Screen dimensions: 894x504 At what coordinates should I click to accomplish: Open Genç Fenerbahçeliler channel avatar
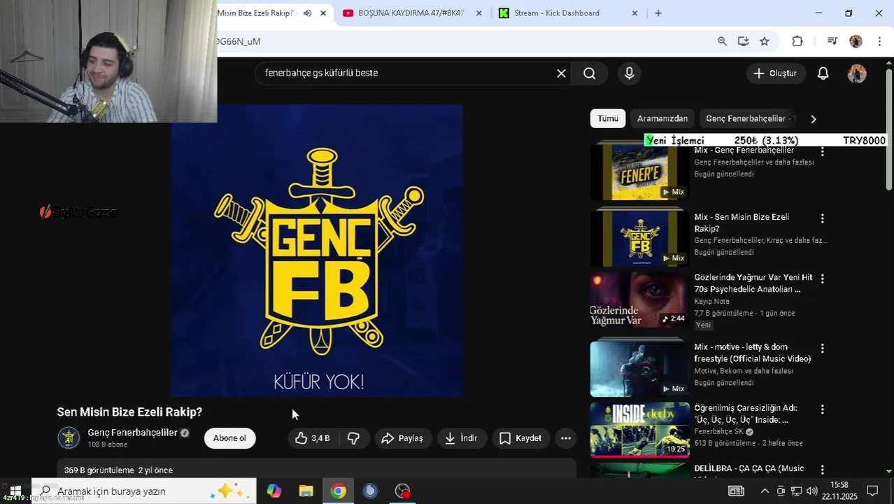tap(69, 437)
